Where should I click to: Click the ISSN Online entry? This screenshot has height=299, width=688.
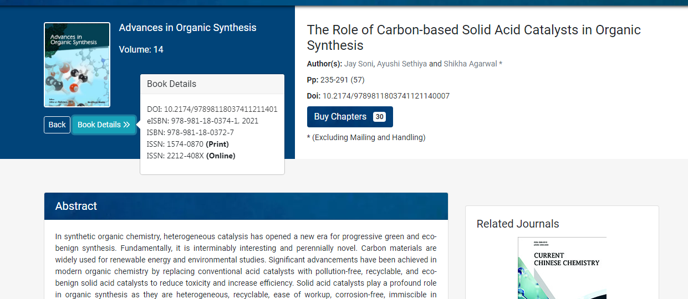191,156
